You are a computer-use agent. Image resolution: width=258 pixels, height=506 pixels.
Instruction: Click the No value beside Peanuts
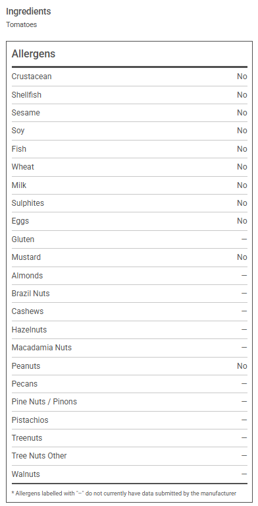coord(242,366)
